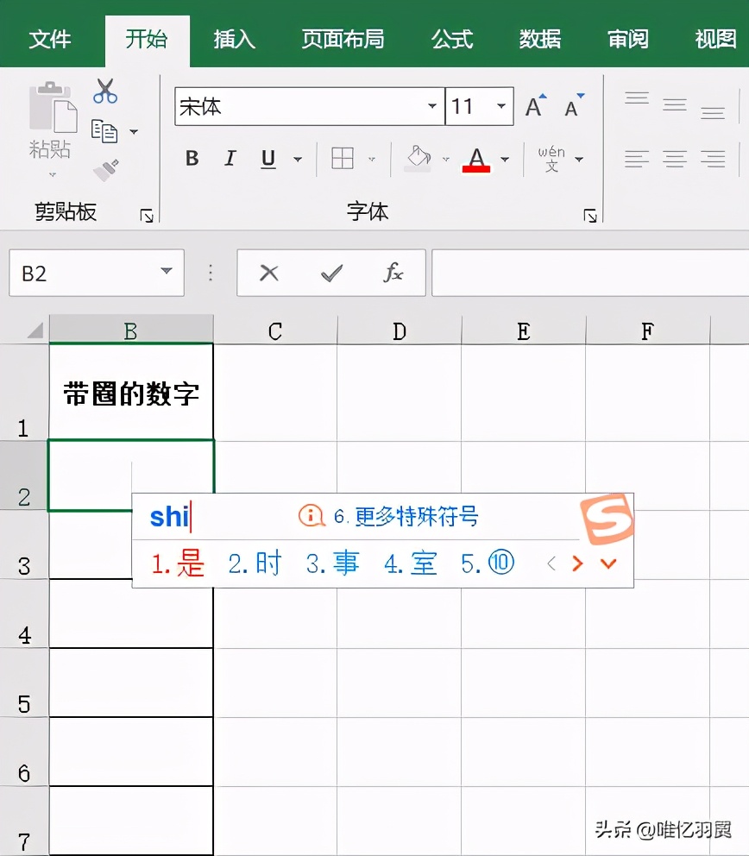Select column B header
This screenshot has width=749, height=856.
point(131,330)
